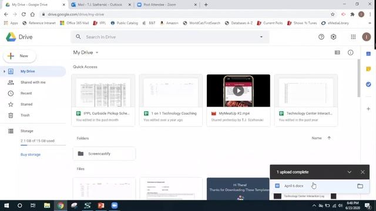This screenshot has width=376, height=211.
Task: Open IPPL Curbside Pickup Schedule sheet
Action: coord(103,100)
